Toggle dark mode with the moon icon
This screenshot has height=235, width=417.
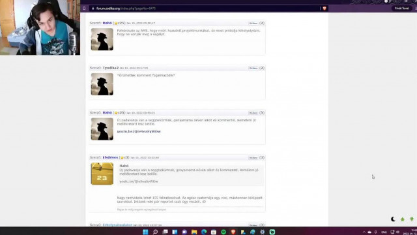pyautogui.click(x=393, y=219)
